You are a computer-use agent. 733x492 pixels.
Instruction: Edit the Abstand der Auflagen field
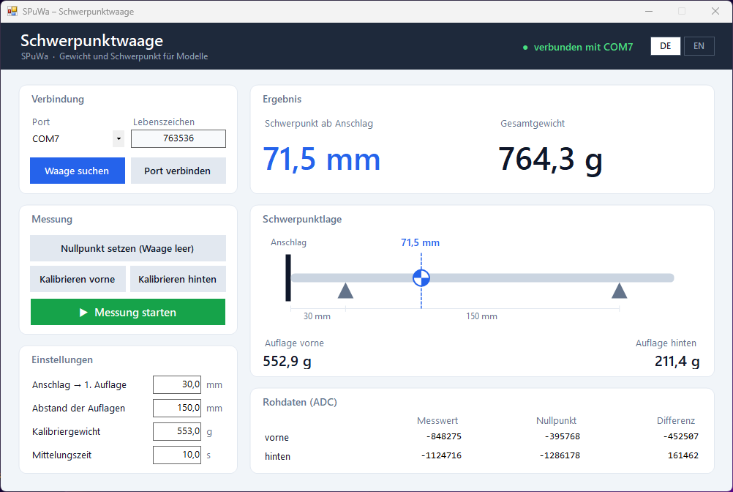point(177,408)
